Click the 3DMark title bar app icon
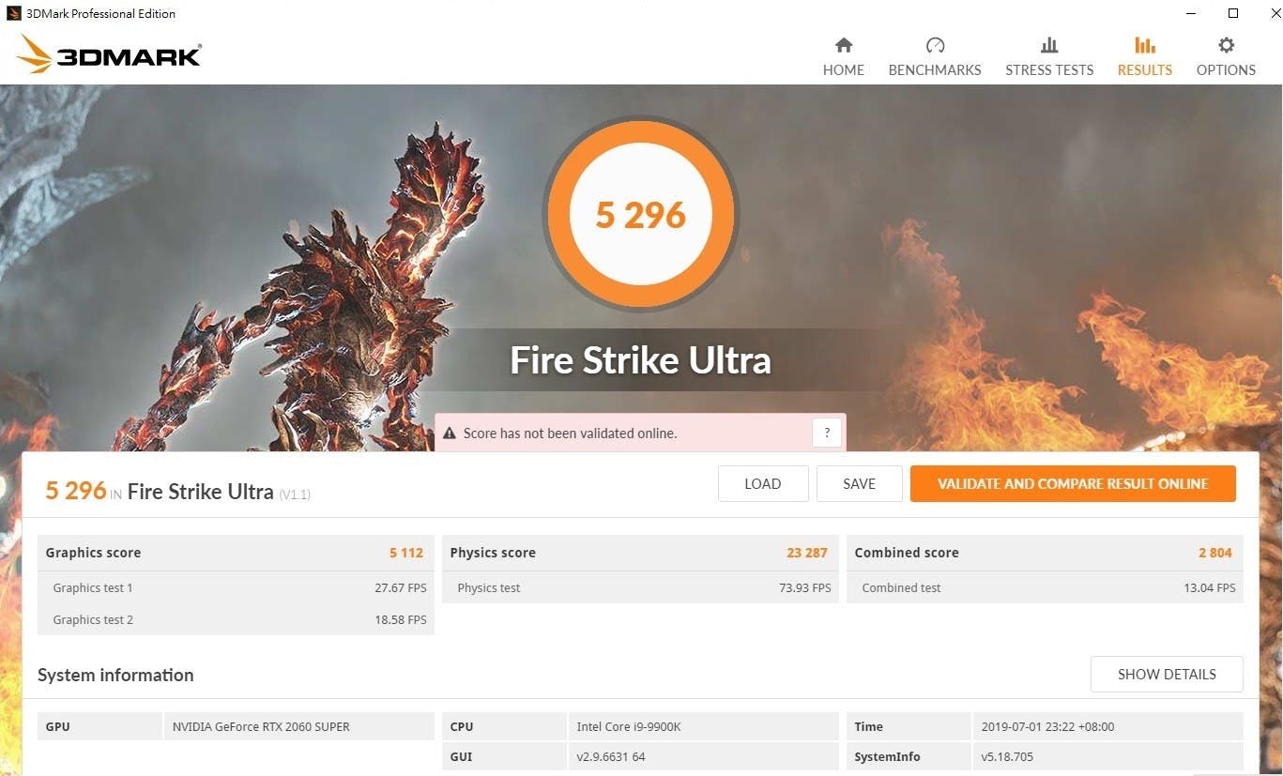 click(x=13, y=13)
